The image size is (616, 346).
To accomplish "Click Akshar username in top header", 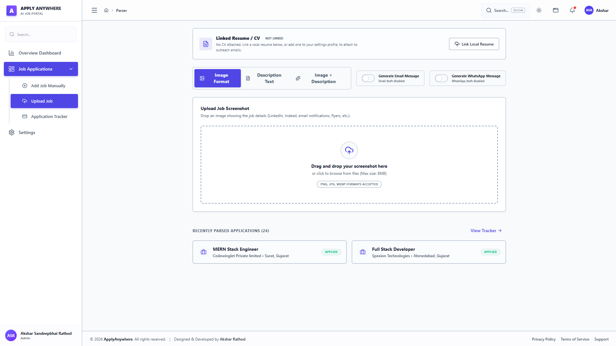I will (x=602, y=11).
